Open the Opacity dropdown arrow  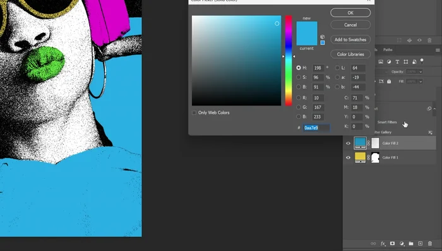(421, 71)
